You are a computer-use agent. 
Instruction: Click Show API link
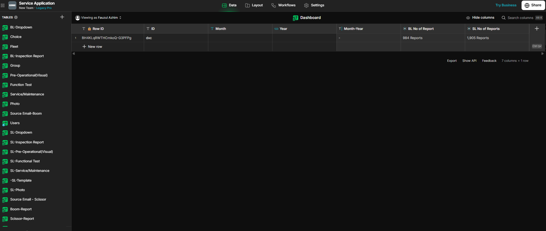pyautogui.click(x=469, y=61)
